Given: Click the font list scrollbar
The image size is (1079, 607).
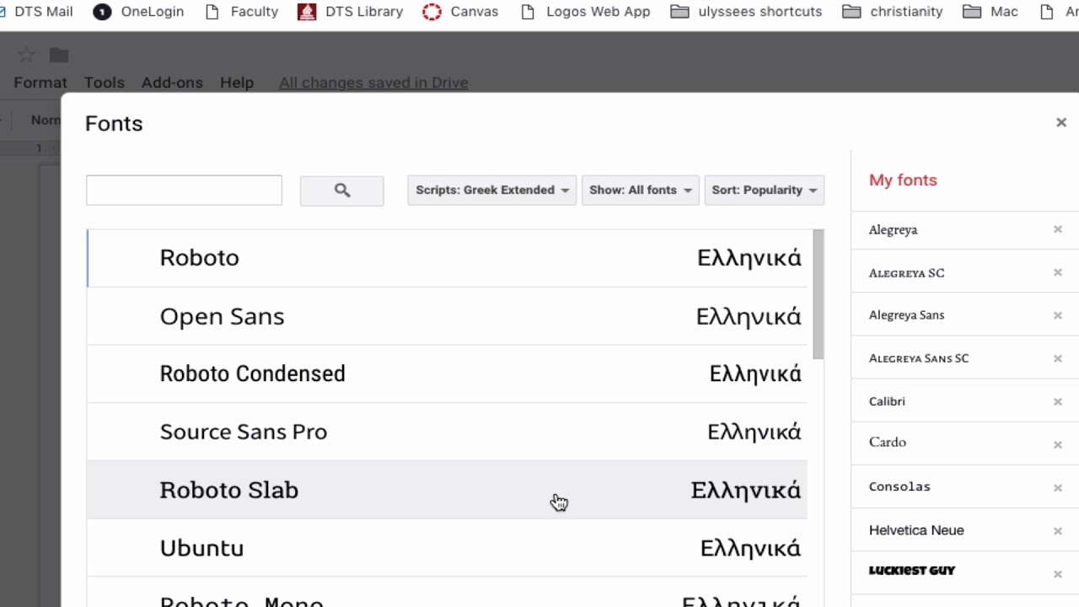Looking at the screenshot, I should pos(818,293).
